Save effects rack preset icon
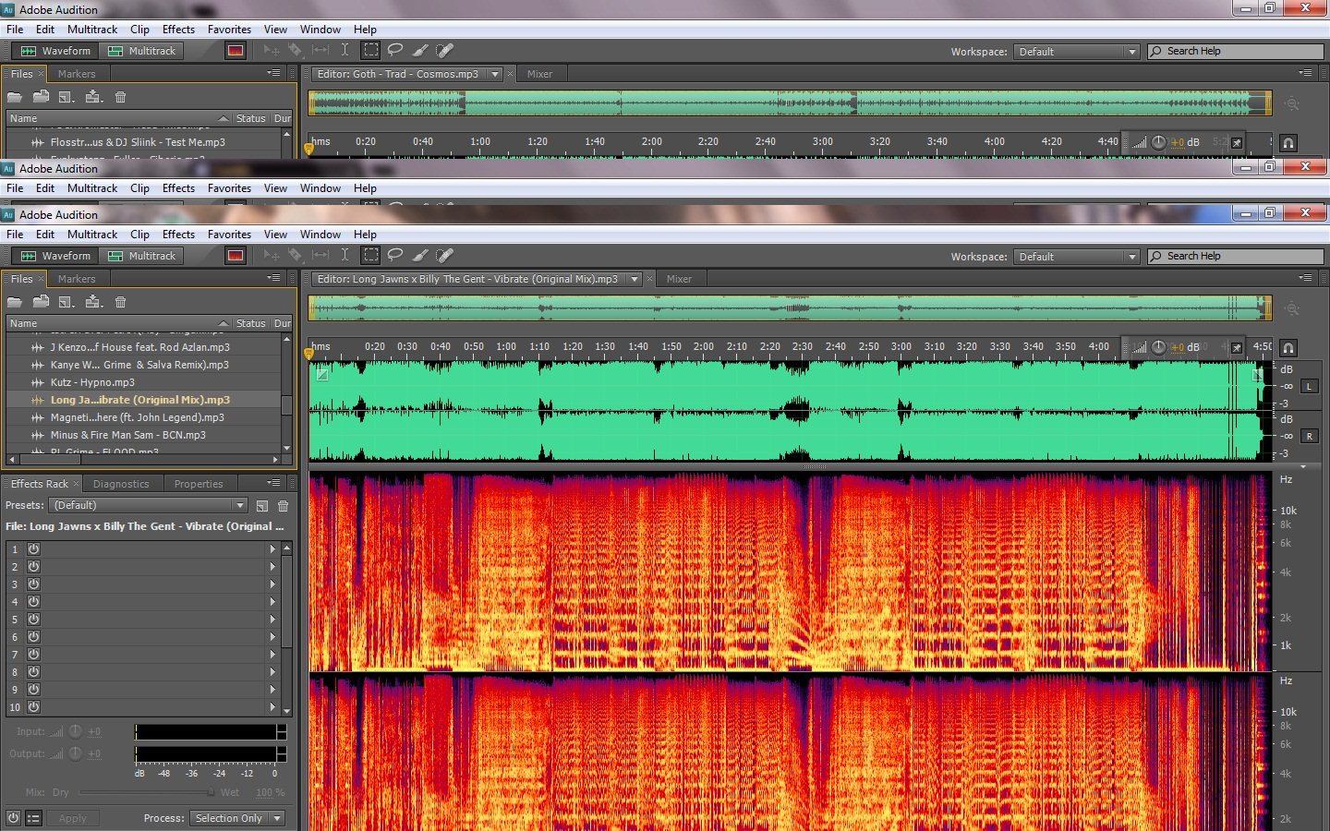Image resolution: width=1330 pixels, height=831 pixels. pyautogui.click(x=262, y=506)
